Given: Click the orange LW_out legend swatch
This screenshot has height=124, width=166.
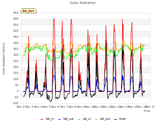Looking at the screenshot, I should coord(96,119).
